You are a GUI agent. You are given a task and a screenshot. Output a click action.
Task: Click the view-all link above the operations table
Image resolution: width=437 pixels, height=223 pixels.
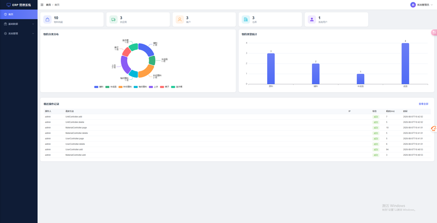click(x=423, y=104)
